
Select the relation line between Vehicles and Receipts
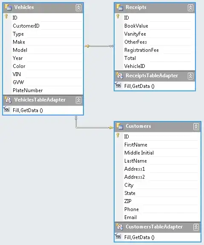click(99, 46)
